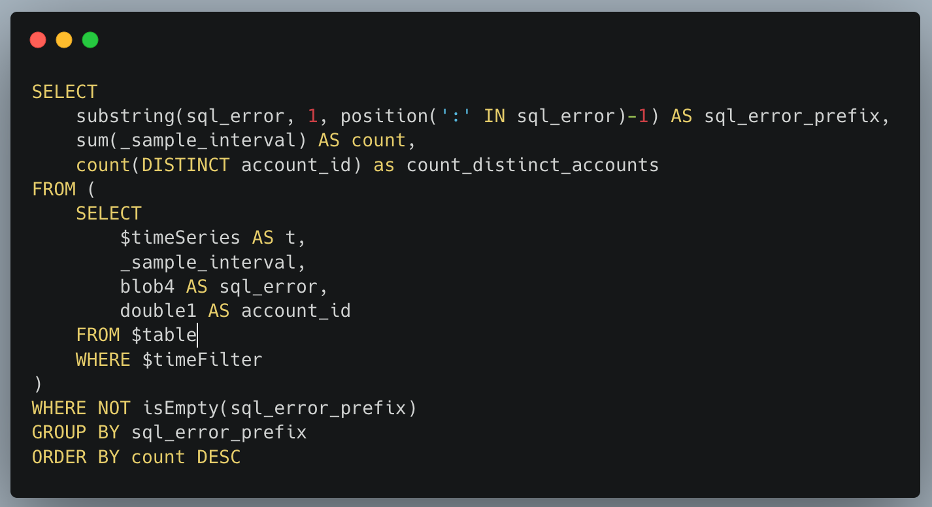Screen dimensions: 932x507
Task: Click the $timeSeries variable
Action: [180, 238]
